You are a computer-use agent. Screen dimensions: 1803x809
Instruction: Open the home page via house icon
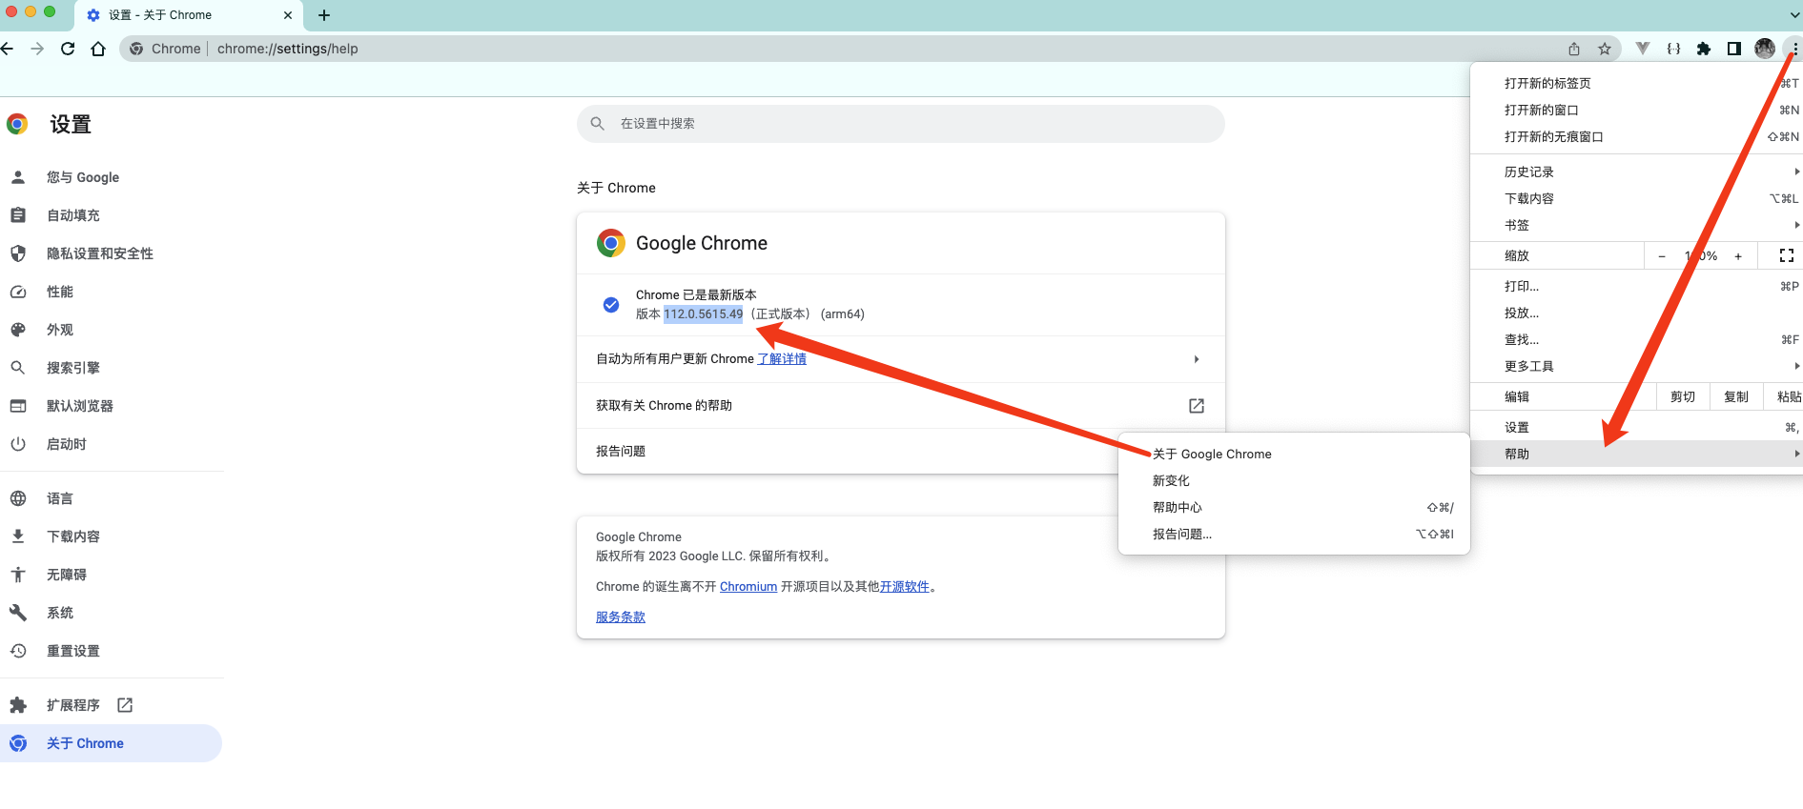98,49
